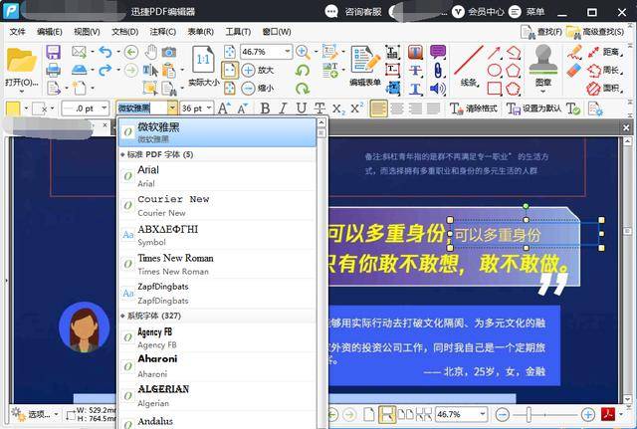The image size is (637, 429).
Task: Open the bottom 46.7% zoom dropdown
Action: [482, 414]
